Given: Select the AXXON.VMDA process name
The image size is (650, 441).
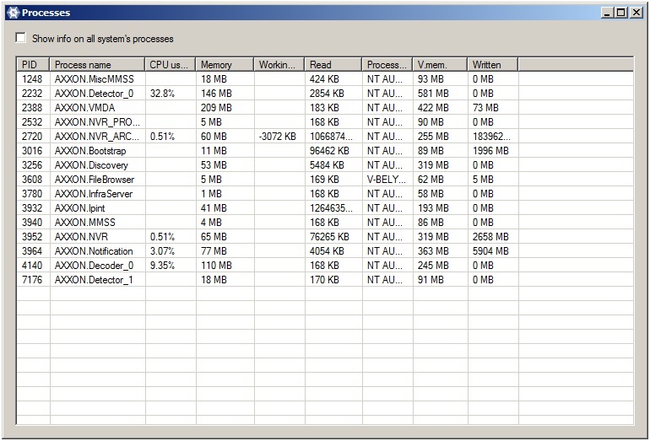Looking at the screenshot, I should click(84, 108).
